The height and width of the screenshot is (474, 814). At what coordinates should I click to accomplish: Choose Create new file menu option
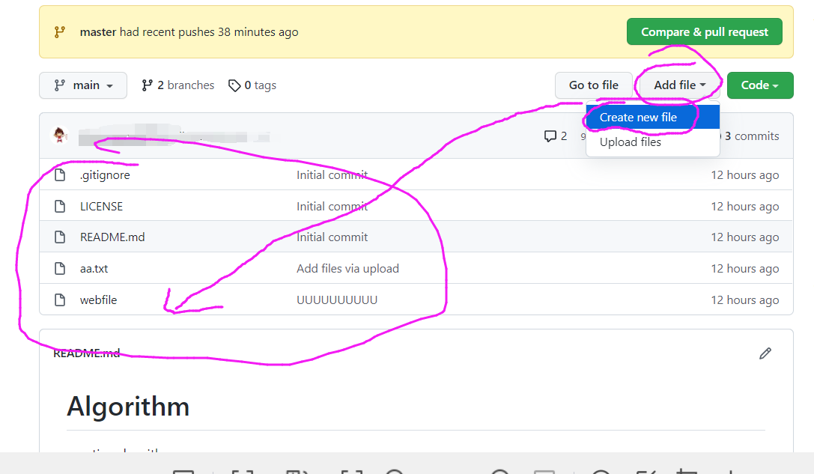[652, 118]
